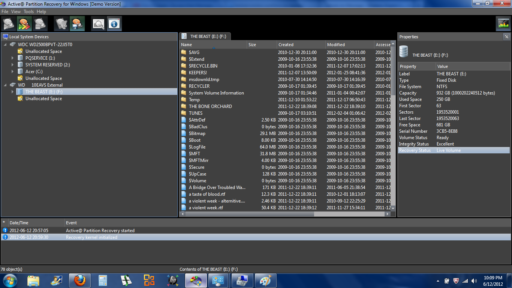
Task: Select the Partition Recovery started log entry
Action: tap(256, 231)
